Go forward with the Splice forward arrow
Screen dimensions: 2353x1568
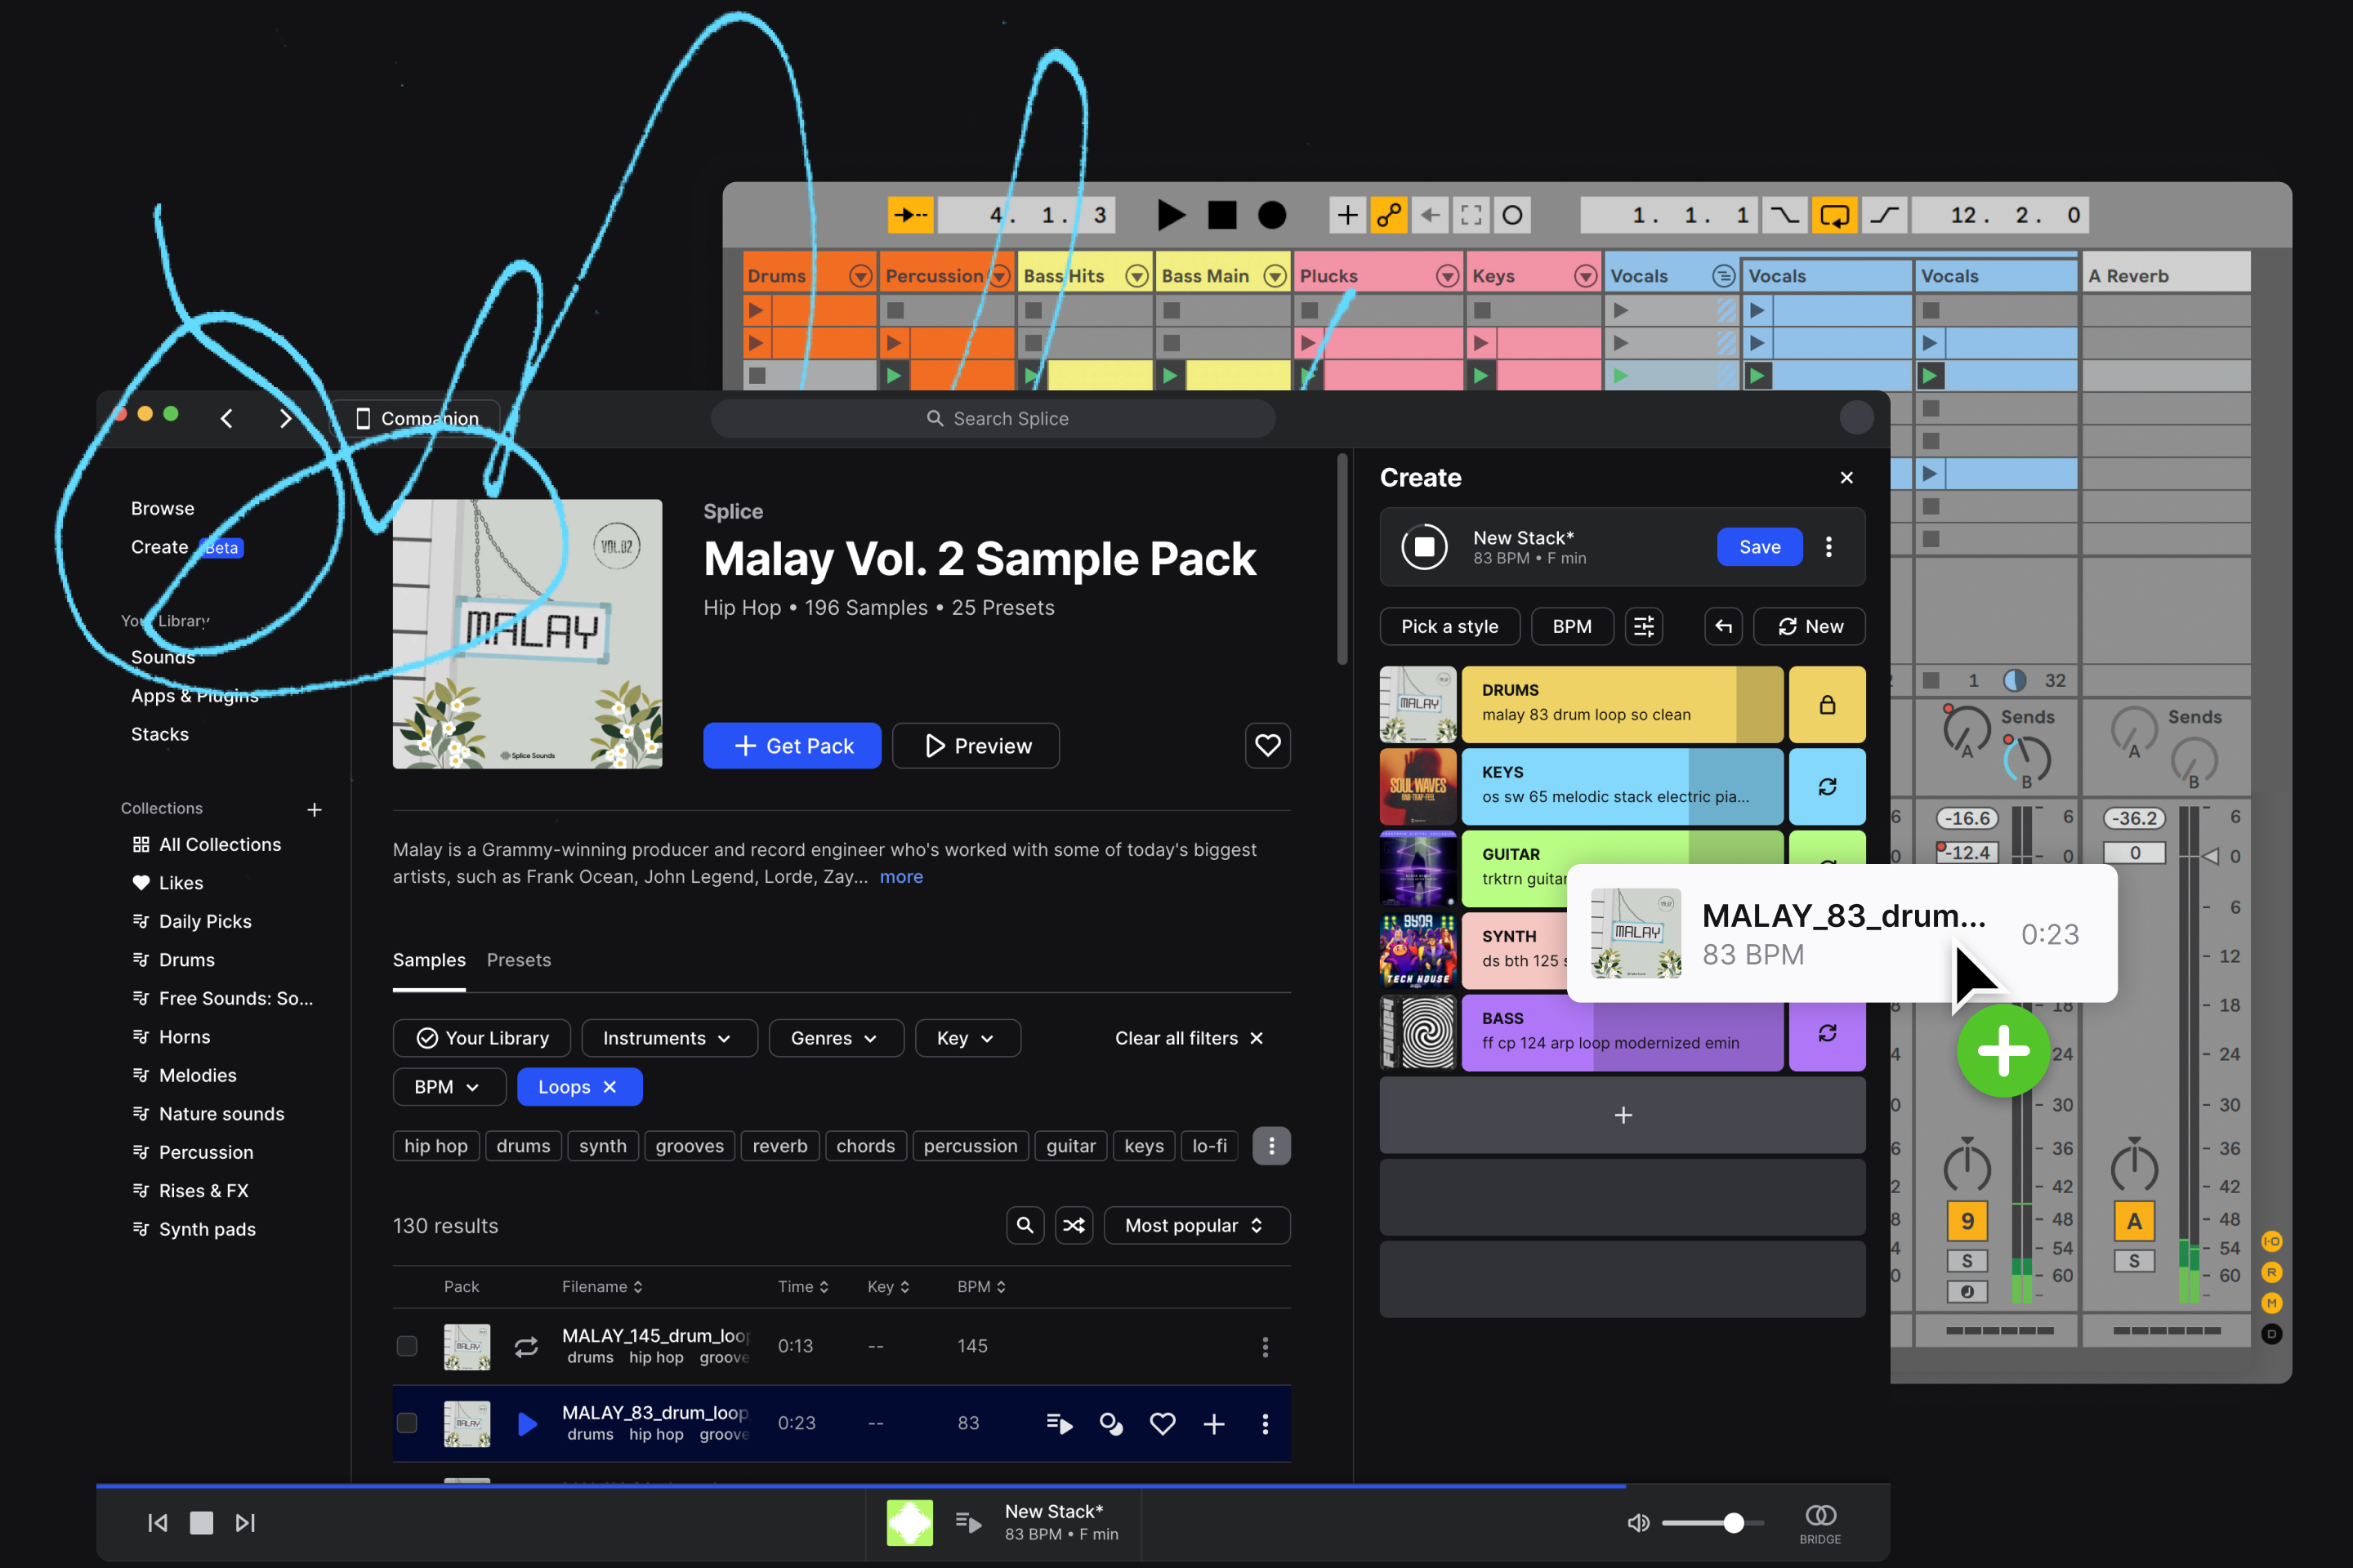286,418
